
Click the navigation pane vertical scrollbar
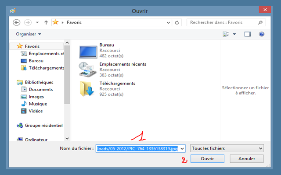[67, 87]
